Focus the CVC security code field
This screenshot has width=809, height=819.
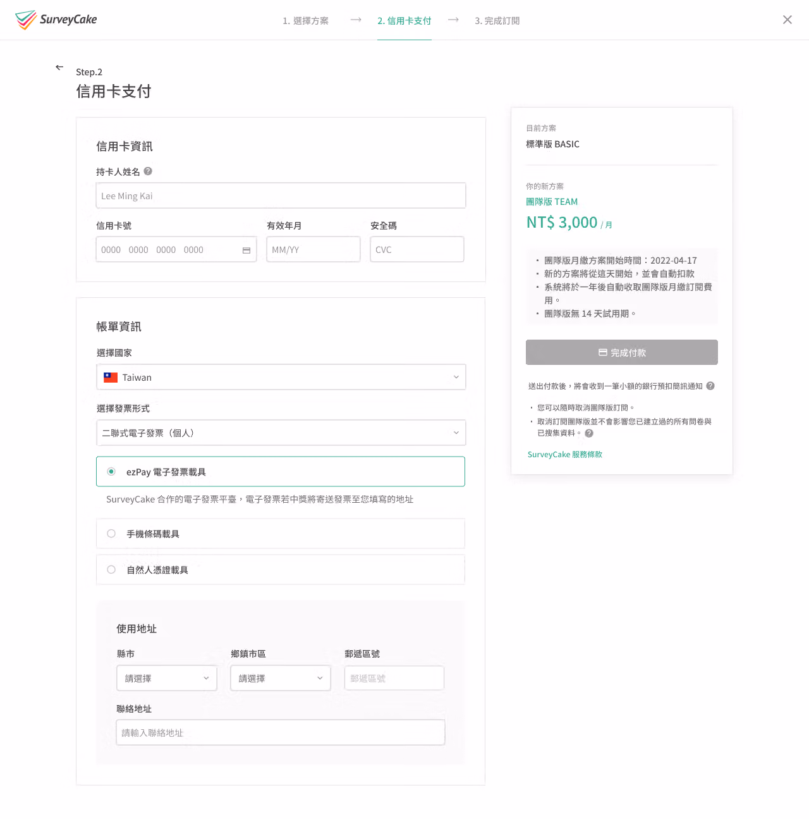coord(417,249)
